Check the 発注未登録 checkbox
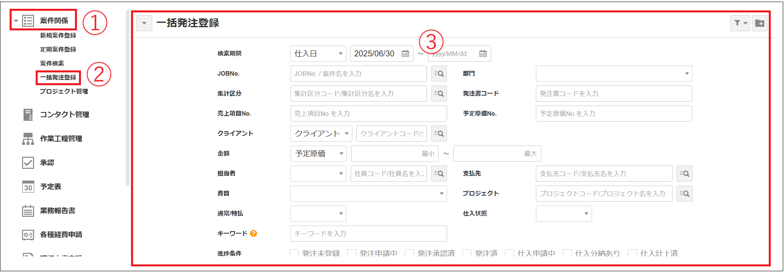Image resolution: width=784 pixels, height=272 pixels. tap(294, 253)
